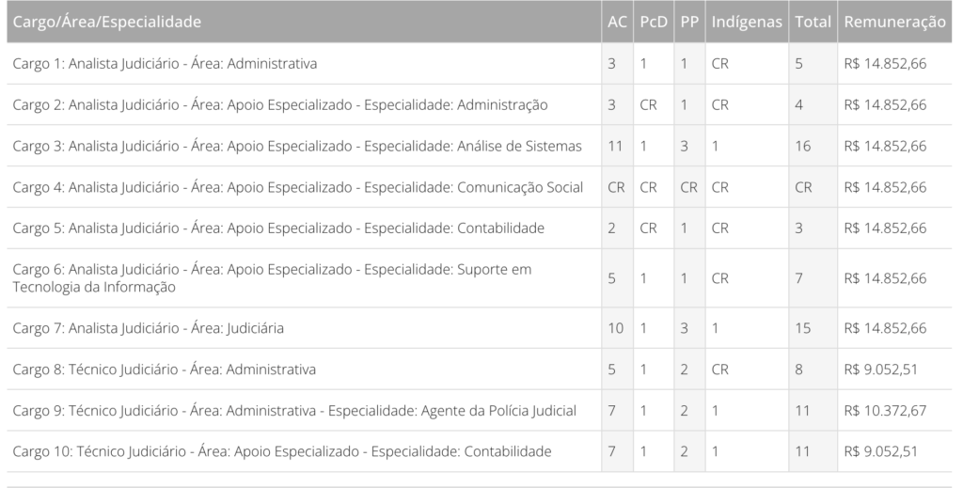Click Cargo 2 Especialidade Administração text
This screenshot has width=963, height=488.
tap(280, 105)
